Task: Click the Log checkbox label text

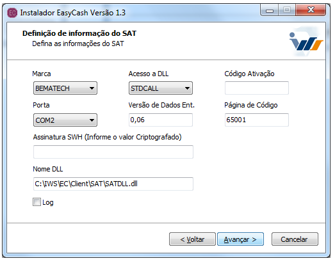Action: pyautogui.click(x=48, y=202)
